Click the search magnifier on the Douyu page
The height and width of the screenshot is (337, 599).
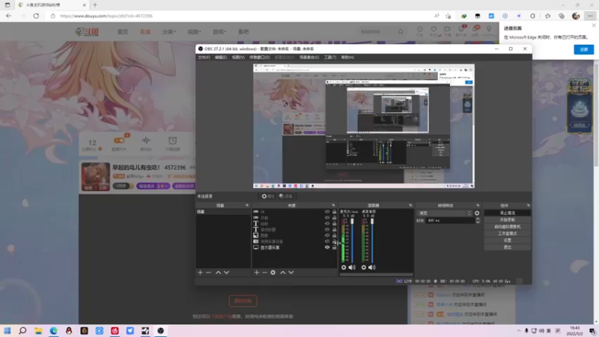click(401, 31)
